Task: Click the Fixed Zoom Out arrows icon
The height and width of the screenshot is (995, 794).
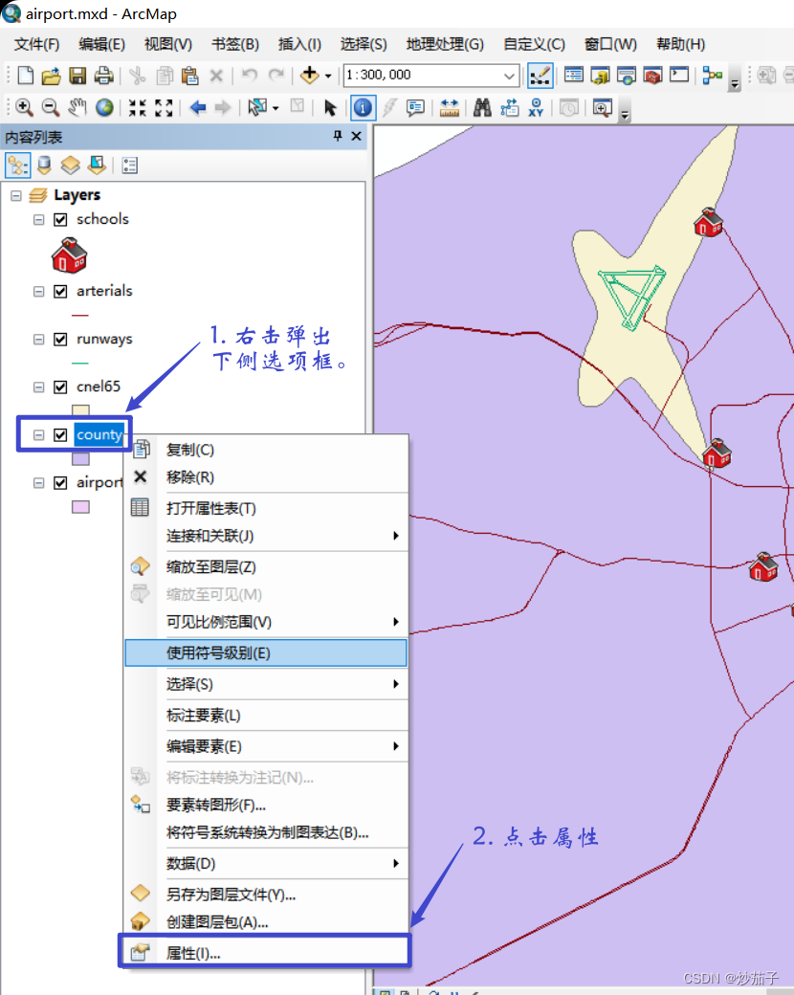Action: tap(164, 107)
